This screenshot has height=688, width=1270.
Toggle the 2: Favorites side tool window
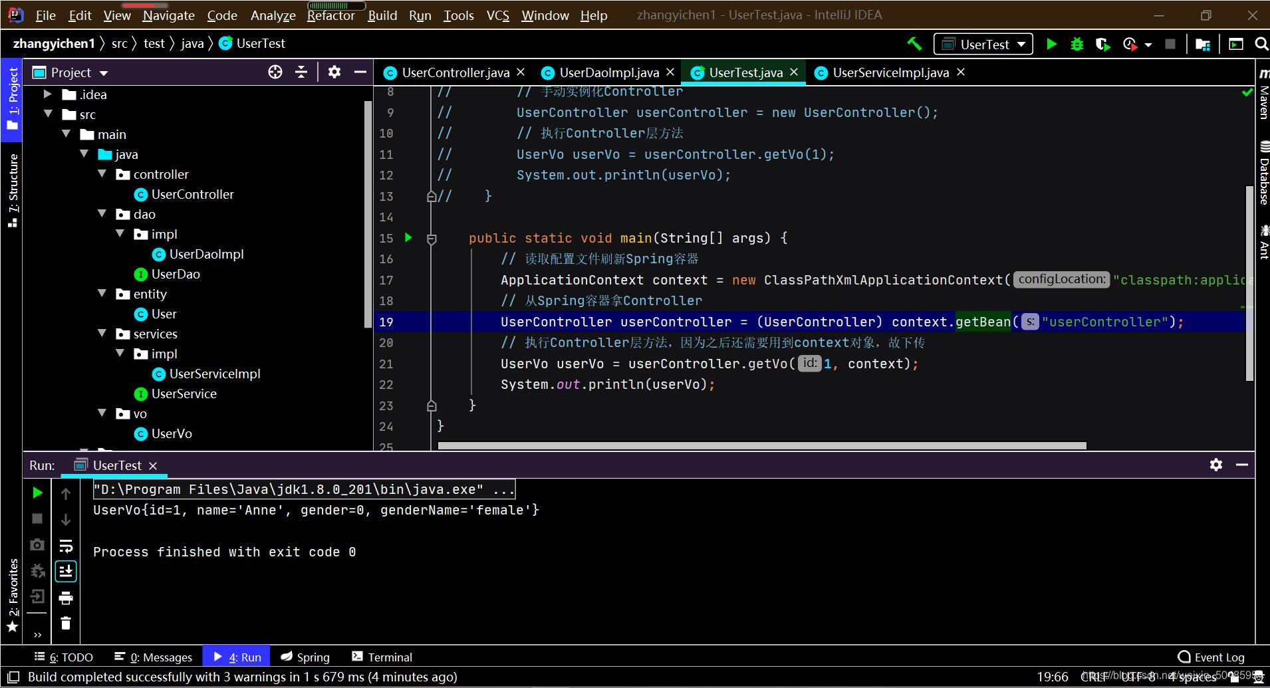coord(12,595)
